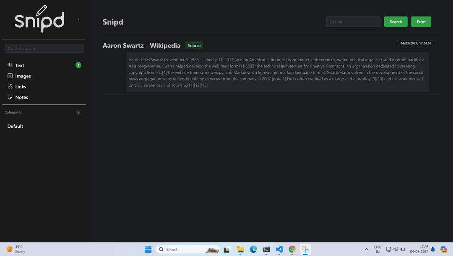The height and width of the screenshot is (256, 453).
Task: Click the volume speaker icon
Action: (x=396, y=249)
